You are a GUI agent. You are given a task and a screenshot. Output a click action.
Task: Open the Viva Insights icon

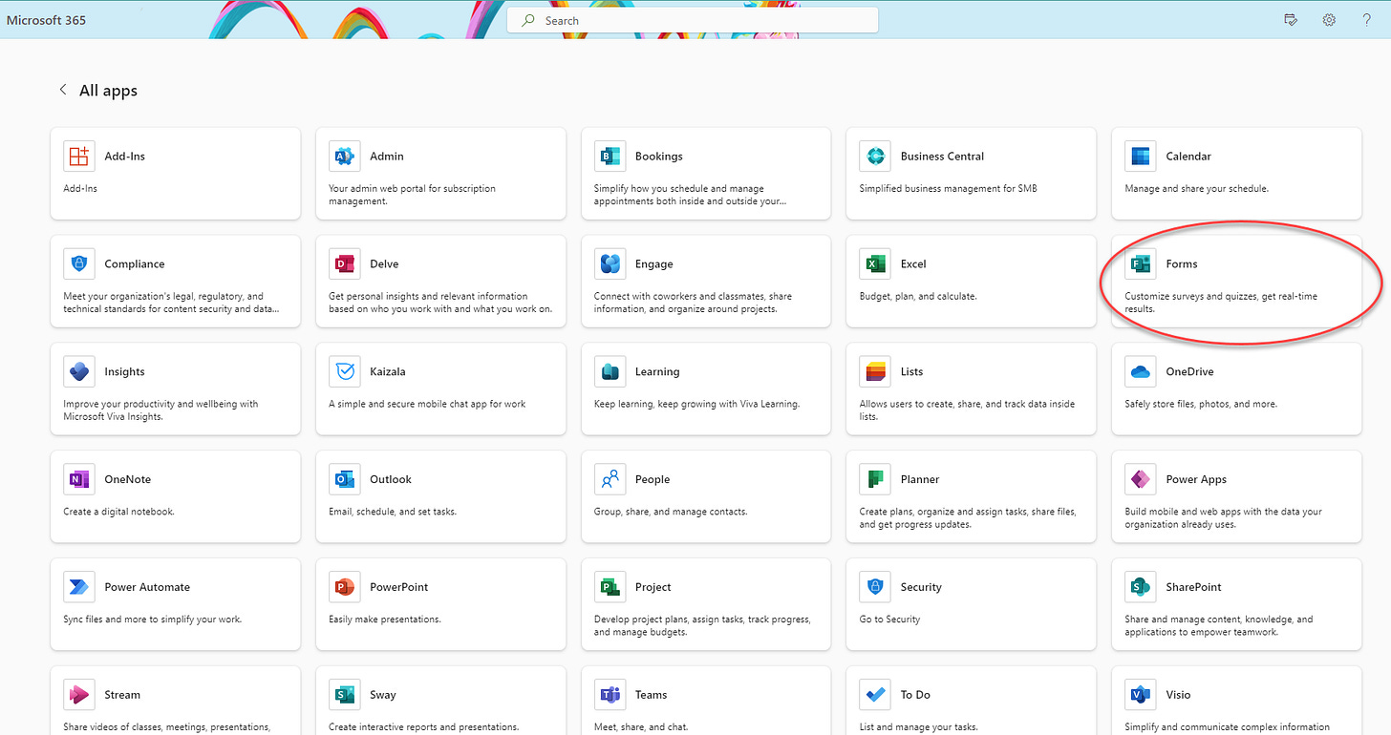(x=79, y=371)
